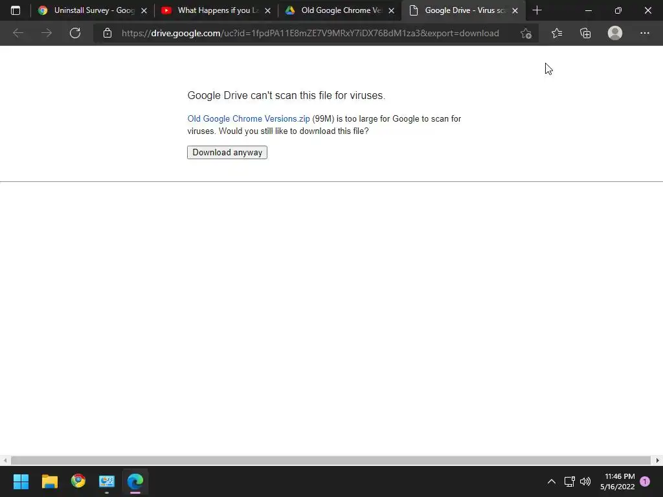Close the Old Google Chrome Versions tab
Screen dimensions: 663x497
[391, 10]
